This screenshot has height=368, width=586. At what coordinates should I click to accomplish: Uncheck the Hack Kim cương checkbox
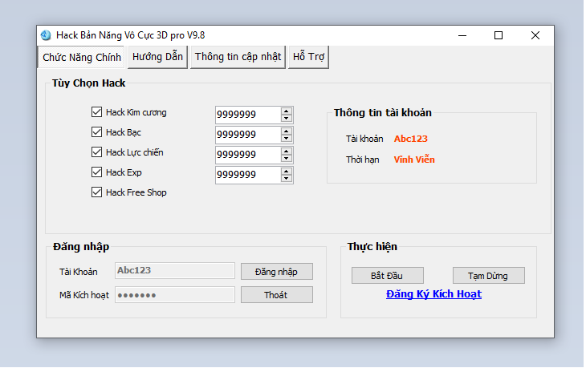97,112
